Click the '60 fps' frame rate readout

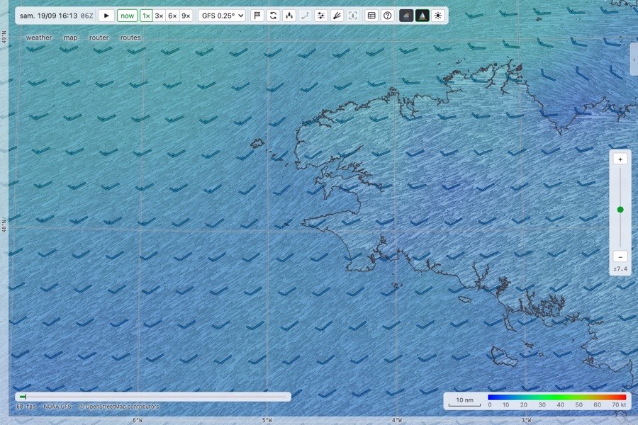click(26, 407)
